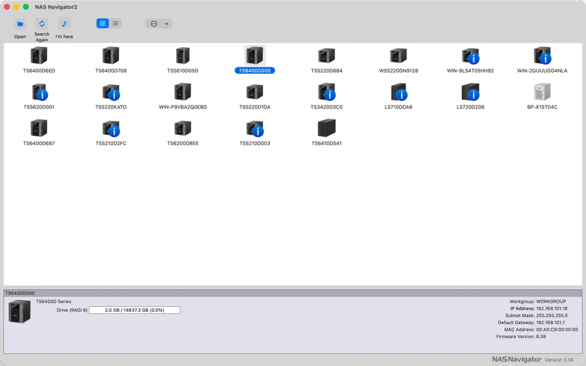Select the TS6400D6ED NAS device icon

[39, 56]
